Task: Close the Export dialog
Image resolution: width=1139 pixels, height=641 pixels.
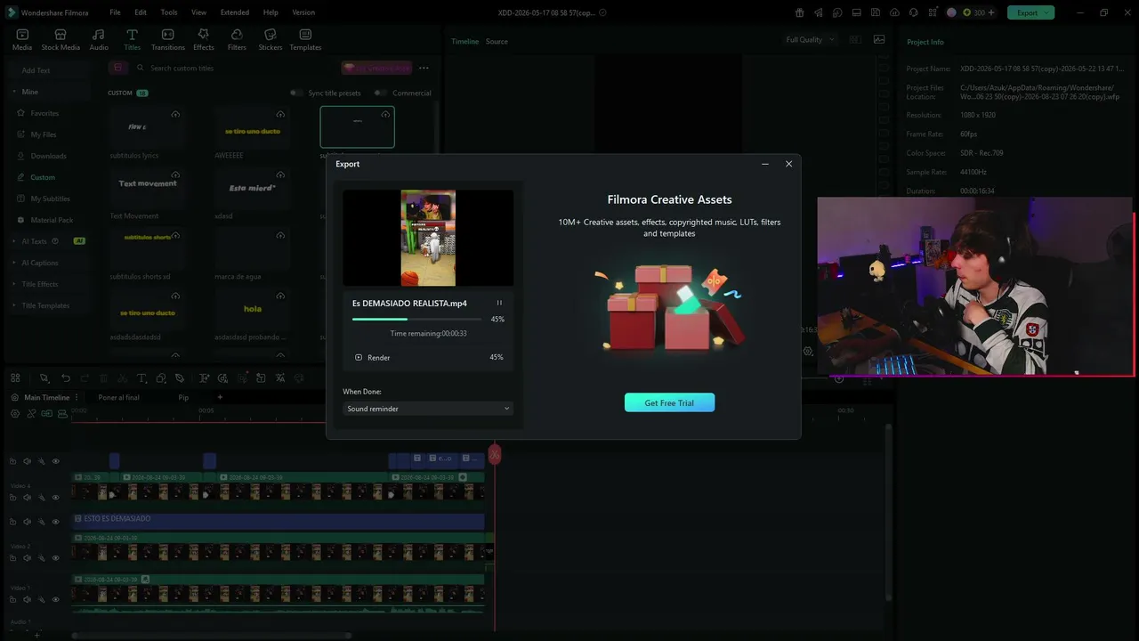Action: point(788,164)
